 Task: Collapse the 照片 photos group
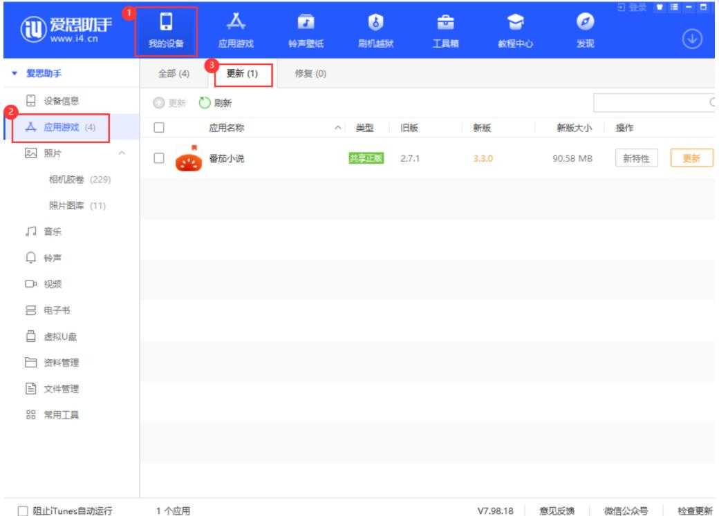point(122,151)
